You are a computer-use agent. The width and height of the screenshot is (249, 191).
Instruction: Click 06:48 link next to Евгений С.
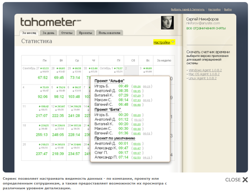pos(137,105)
